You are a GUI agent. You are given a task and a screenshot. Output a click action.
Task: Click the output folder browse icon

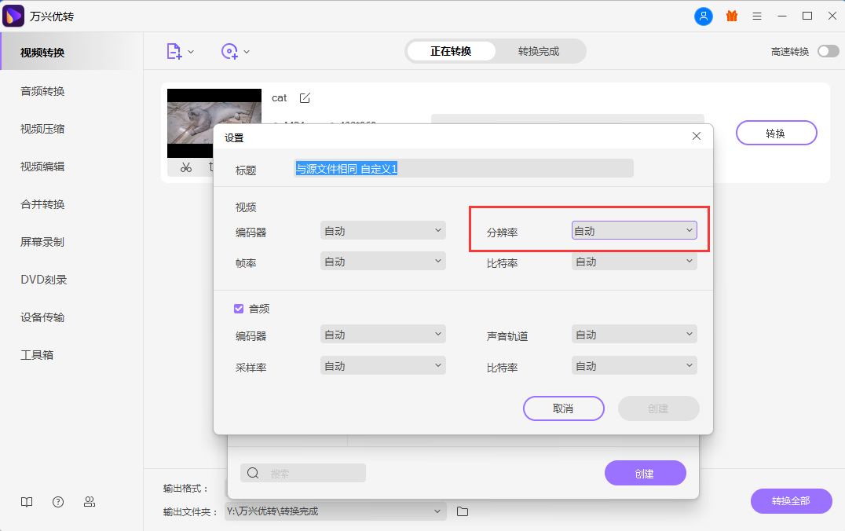point(462,511)
